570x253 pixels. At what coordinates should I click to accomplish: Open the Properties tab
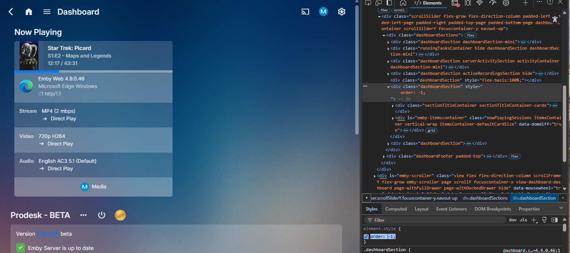(x=529, y=209)
